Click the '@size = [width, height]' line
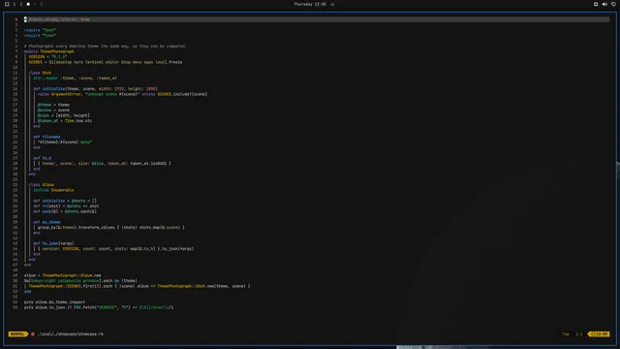 point(64,115)
